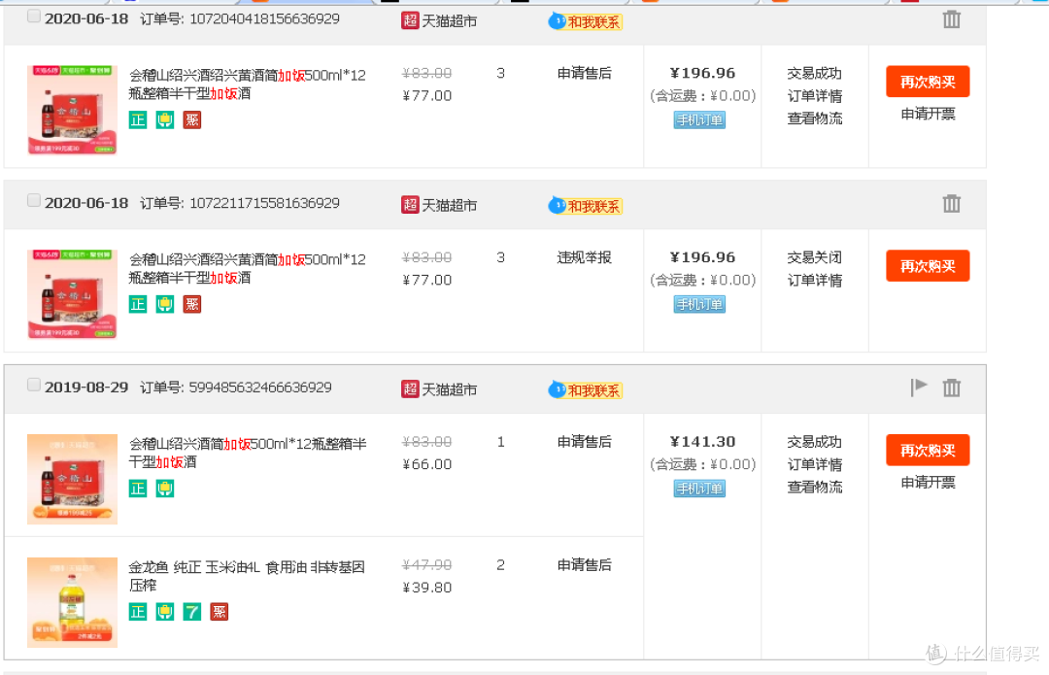The width and height of the screenshot is (1049, 675).
Task: Click 交易关闭 status in order 1072211715581636929
Action: click(x=814, y=257)
